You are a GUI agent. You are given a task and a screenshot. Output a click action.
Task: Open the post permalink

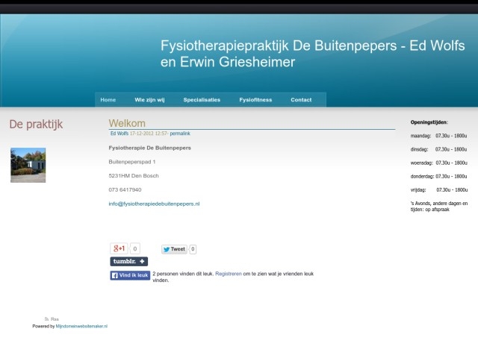coord(180,134)
